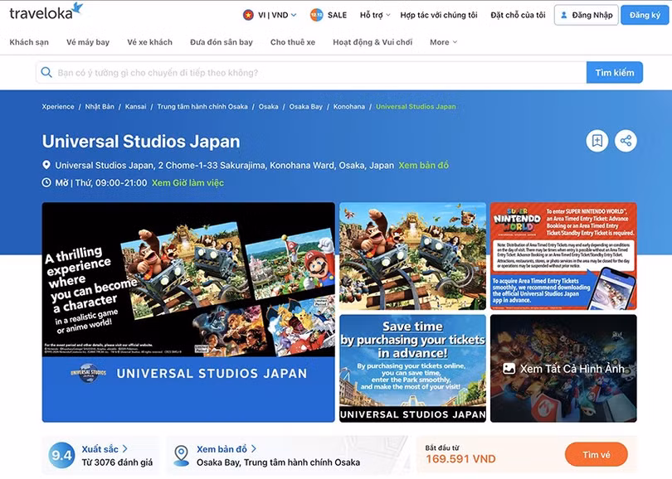Open Hợp tác với chúng tôi link

439,15
